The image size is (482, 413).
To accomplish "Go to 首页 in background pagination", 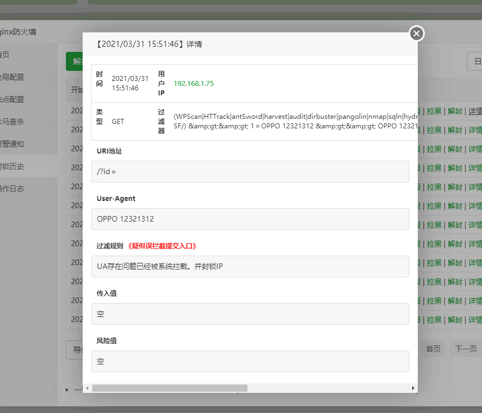I will click(433, 349).
